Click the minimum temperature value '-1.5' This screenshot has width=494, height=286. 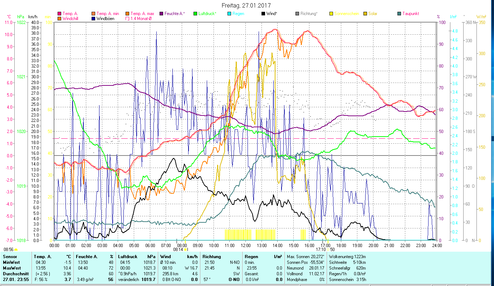67,263
